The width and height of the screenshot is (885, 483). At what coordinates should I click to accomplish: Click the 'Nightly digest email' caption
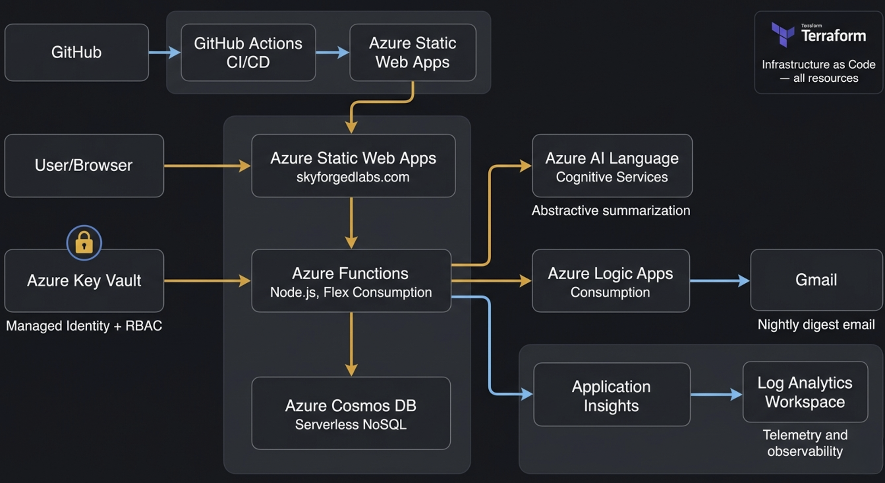point(816,325)
